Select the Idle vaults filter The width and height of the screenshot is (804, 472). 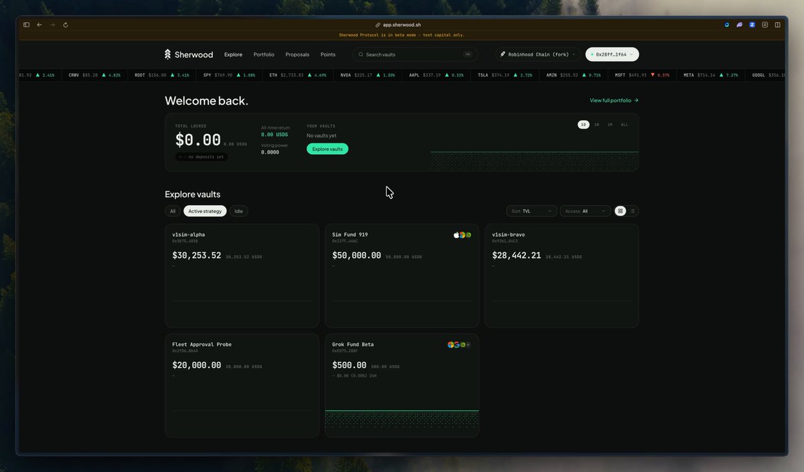239,211
